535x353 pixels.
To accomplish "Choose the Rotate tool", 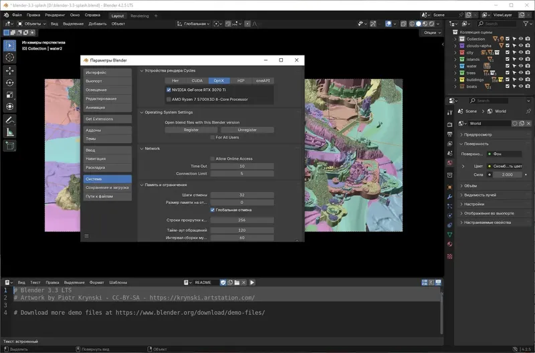I will 10,82.
